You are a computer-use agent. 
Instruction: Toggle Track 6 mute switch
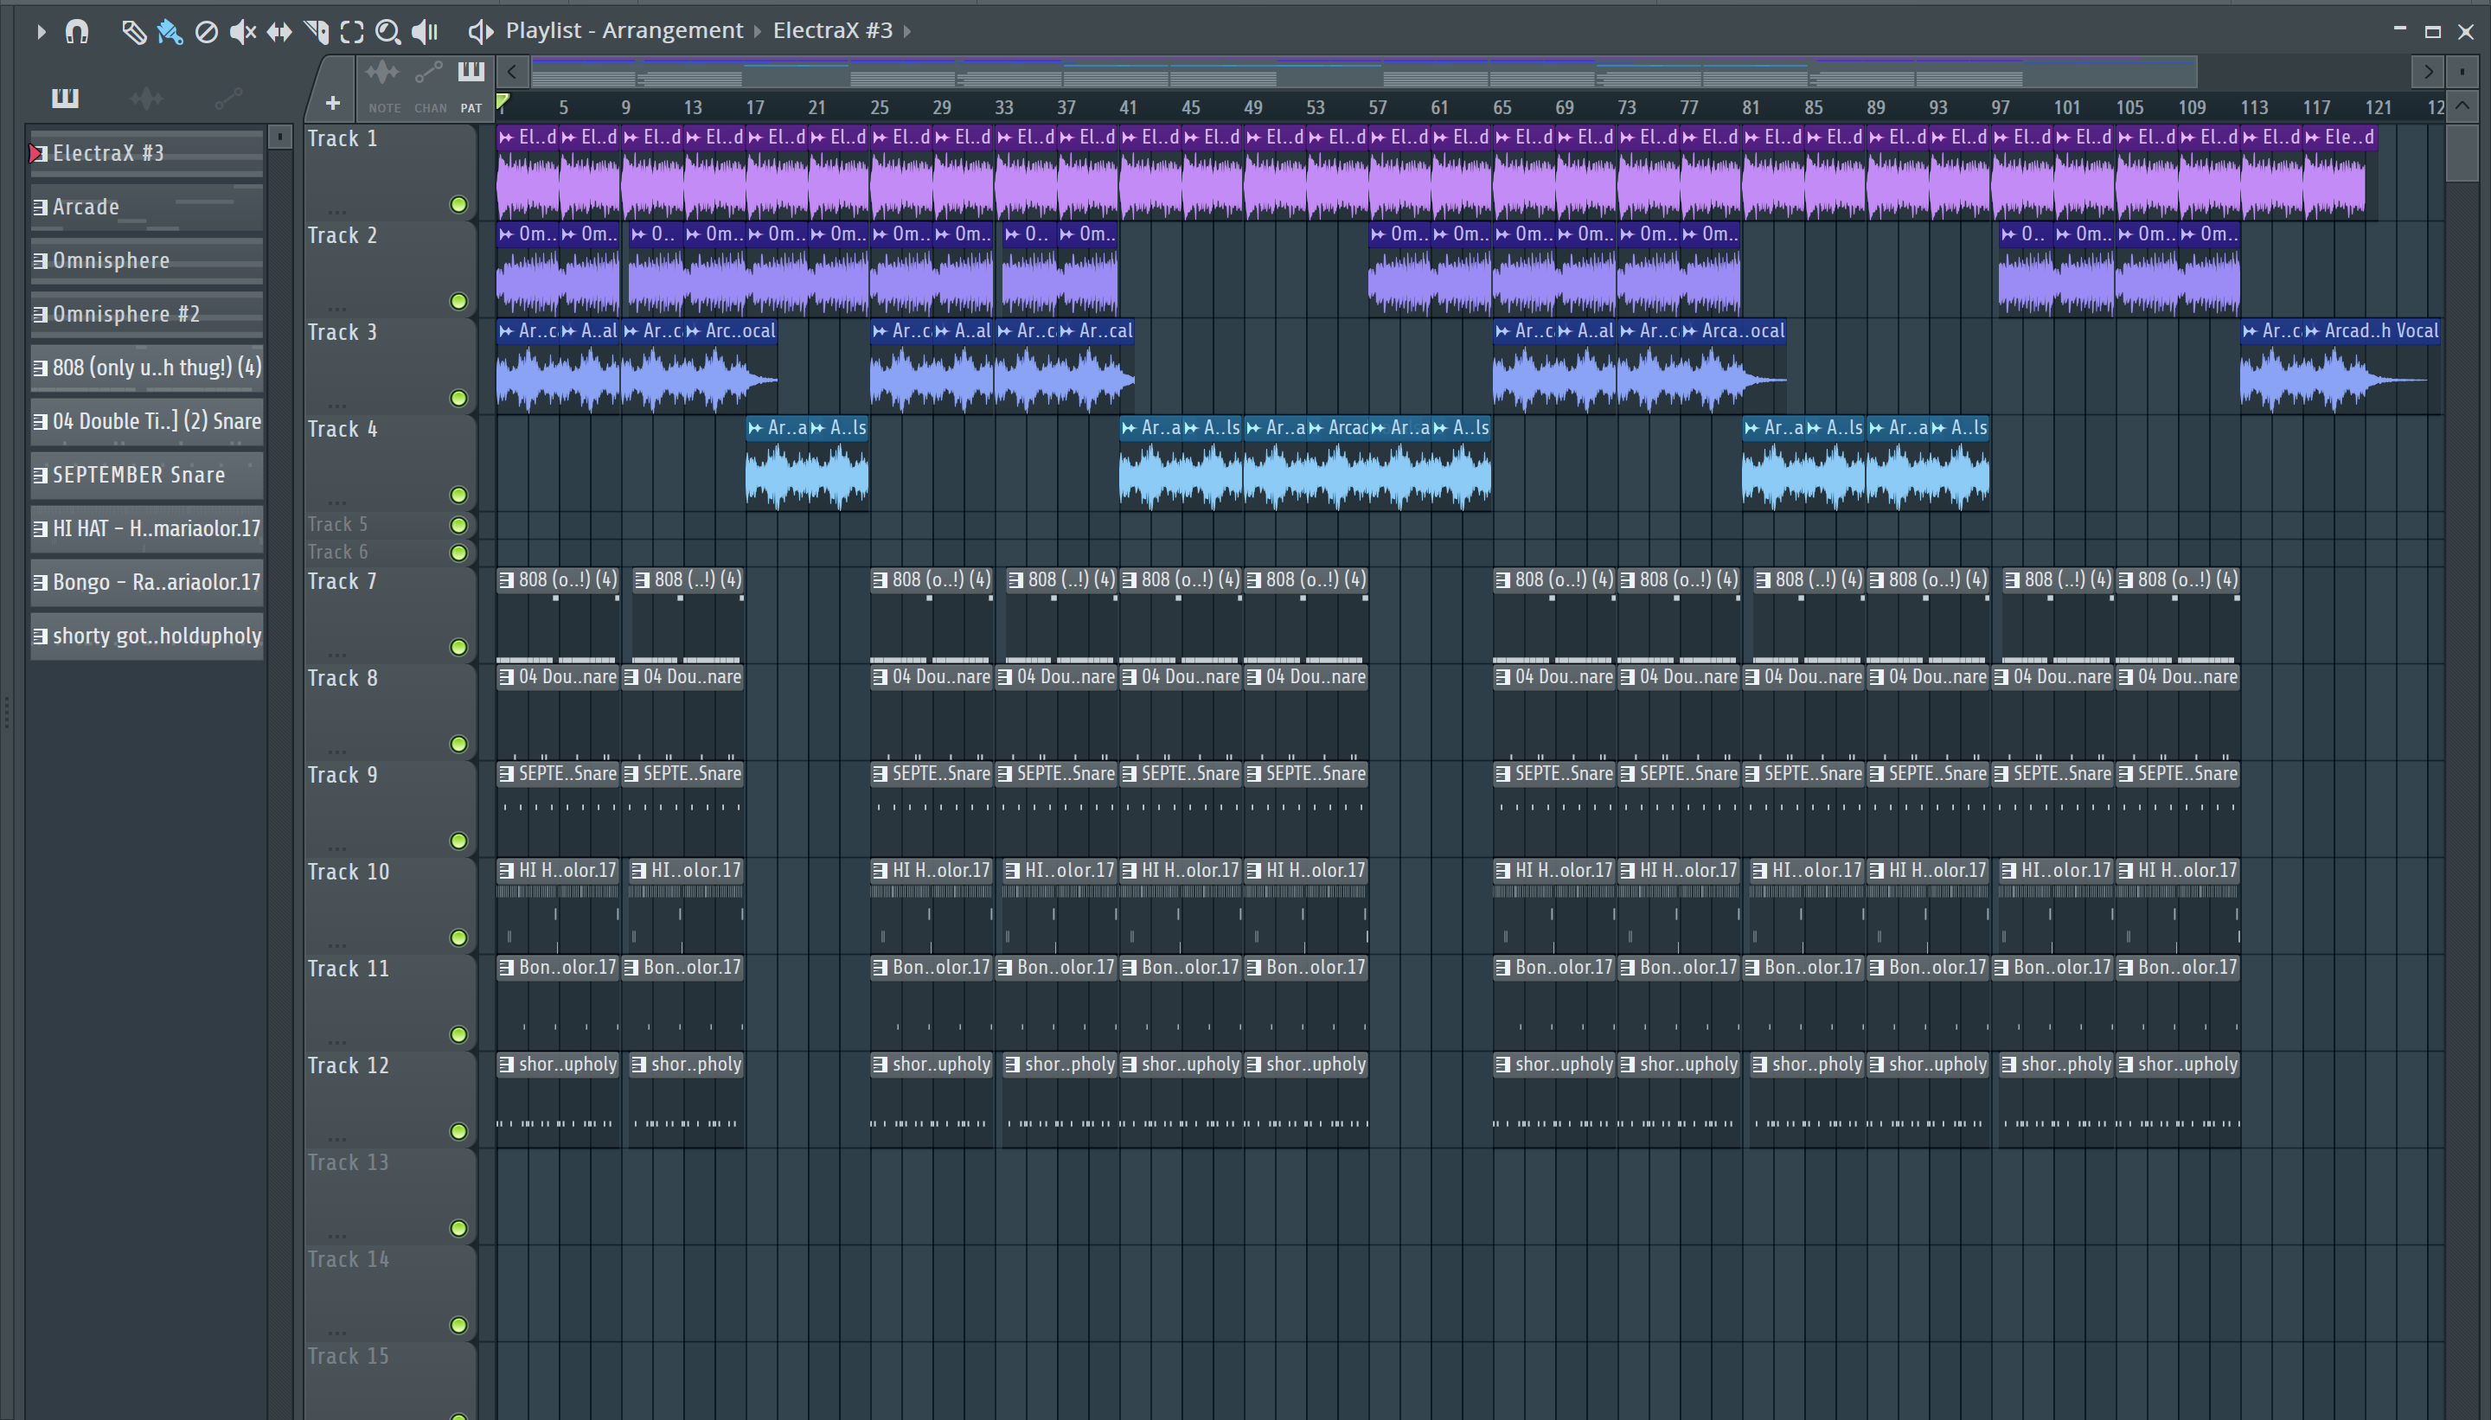click(458, 553)
